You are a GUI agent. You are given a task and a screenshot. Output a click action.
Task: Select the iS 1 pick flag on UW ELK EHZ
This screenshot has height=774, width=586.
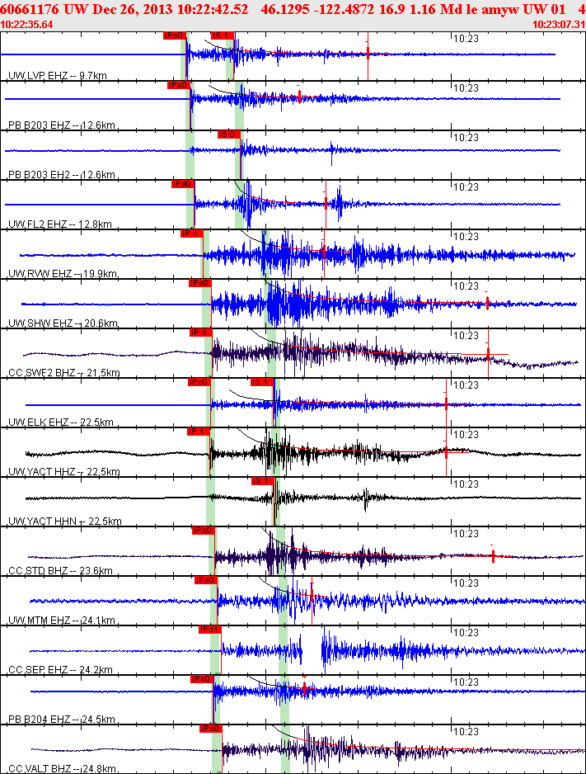coord(262,382)
